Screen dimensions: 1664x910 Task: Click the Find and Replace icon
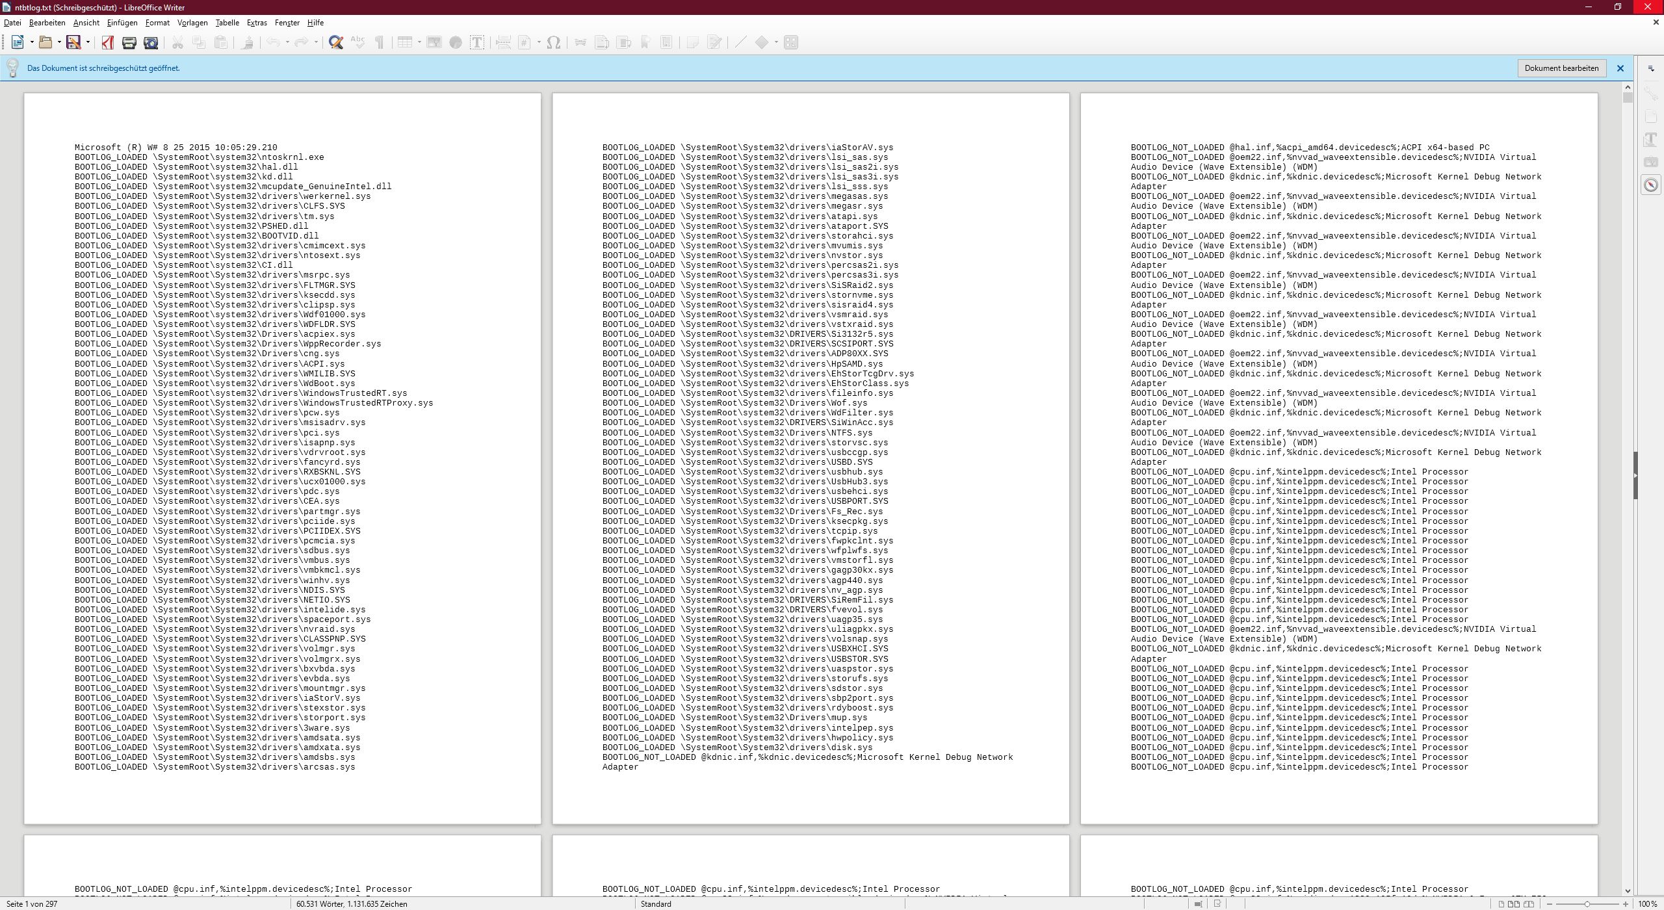(335, 43)
